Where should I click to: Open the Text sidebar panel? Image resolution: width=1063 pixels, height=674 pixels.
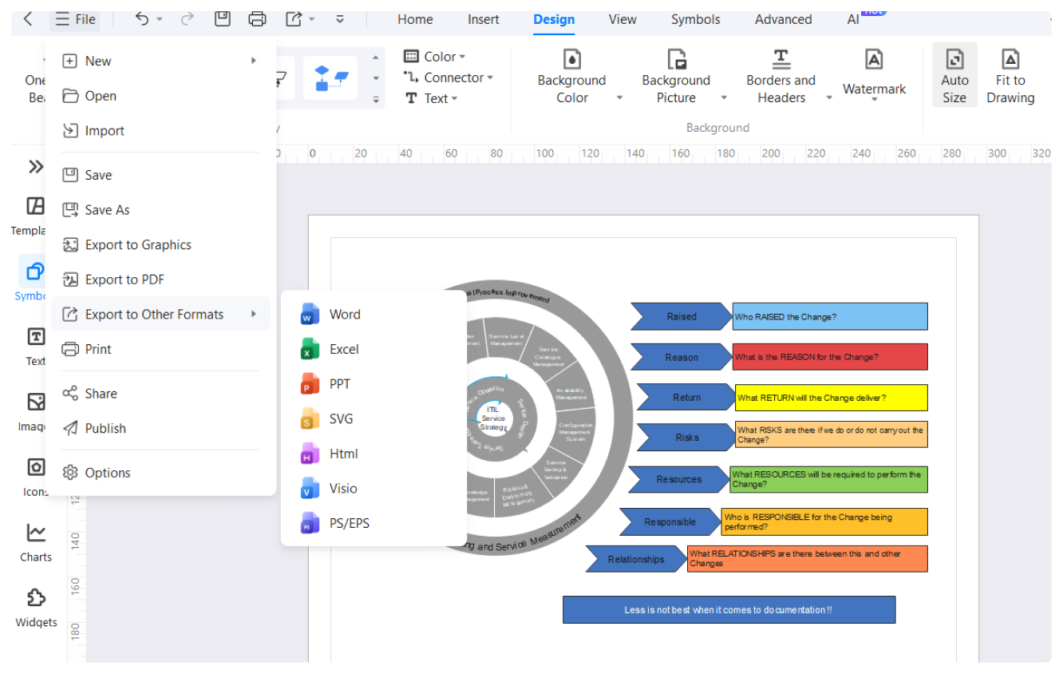35,346
